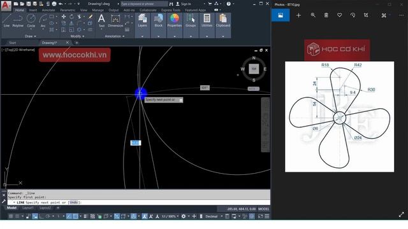Click the workspace switching gear icon
The height and width of the screenshot is (229, 408).
point(184,216)
